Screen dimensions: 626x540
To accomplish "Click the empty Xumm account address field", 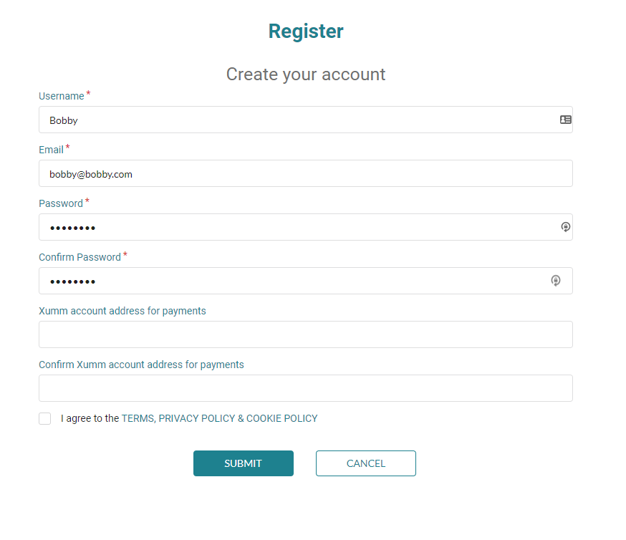I will click(x=305, y=334).
